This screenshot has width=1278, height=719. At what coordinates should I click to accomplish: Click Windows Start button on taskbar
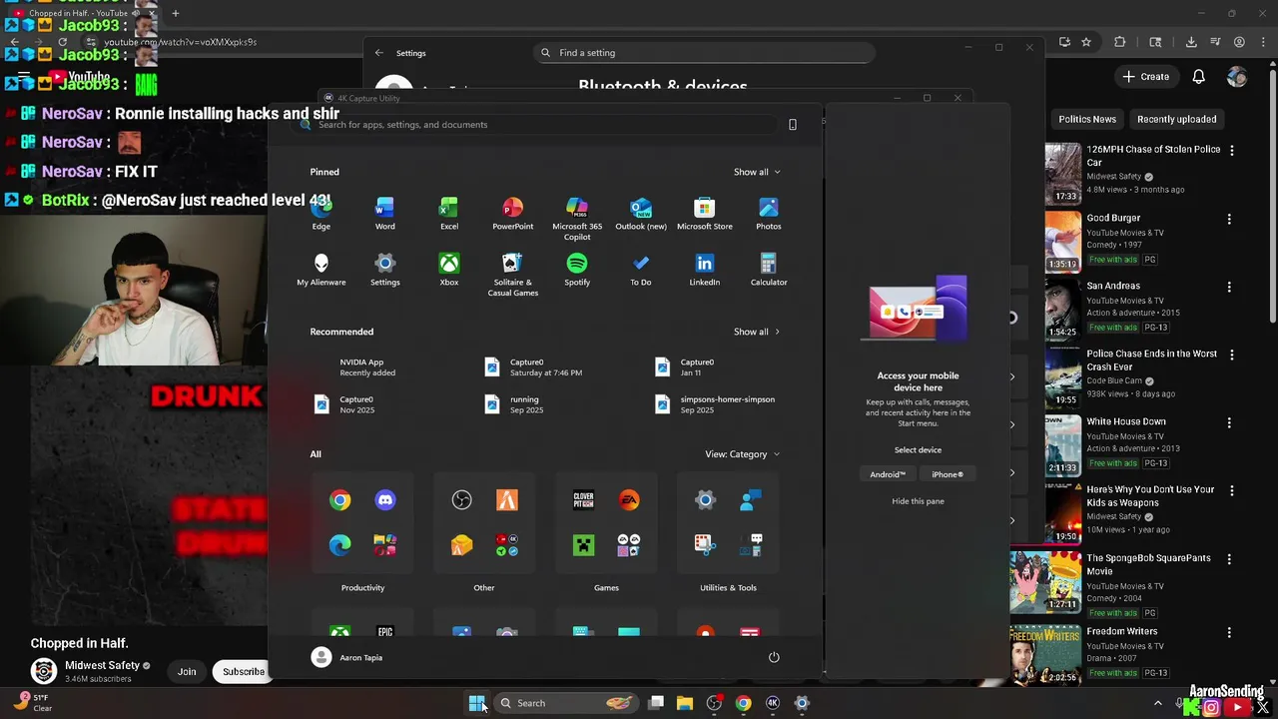pyautogui.click(x=476, y=703)
